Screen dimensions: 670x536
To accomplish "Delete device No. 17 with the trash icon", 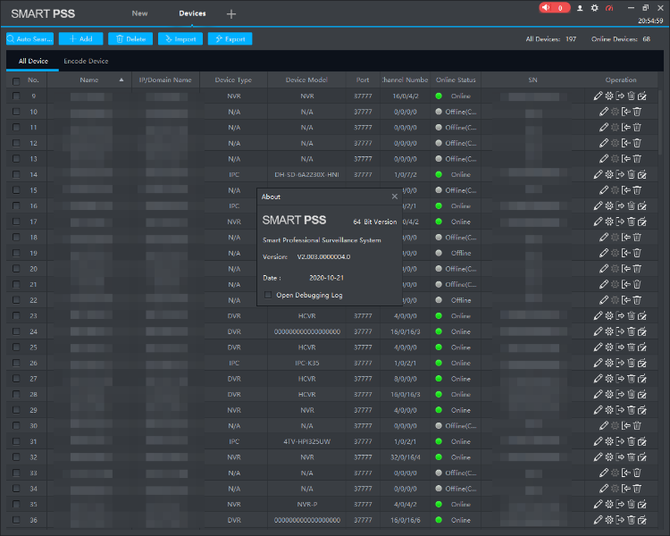I will coord(631,222).
